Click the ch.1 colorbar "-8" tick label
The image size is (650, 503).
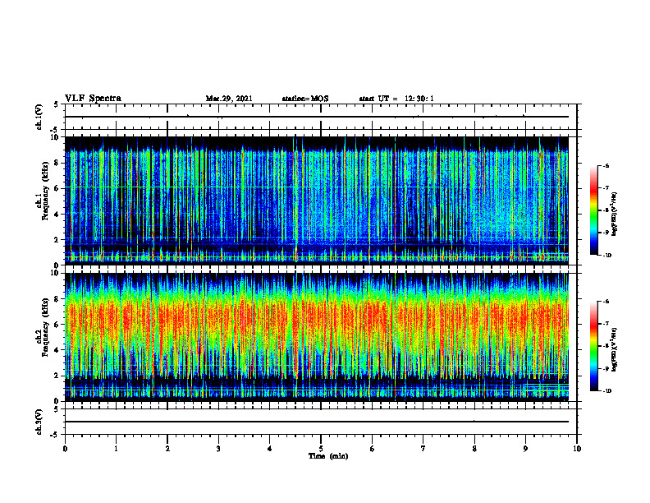pos(607,210)
